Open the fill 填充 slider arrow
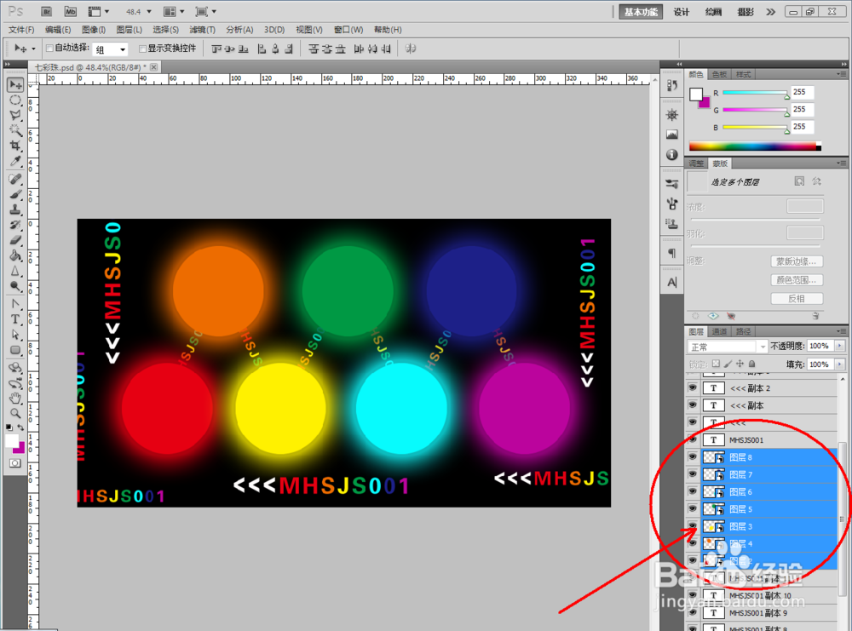Screen dimensions: 852x631 point(841,364)
